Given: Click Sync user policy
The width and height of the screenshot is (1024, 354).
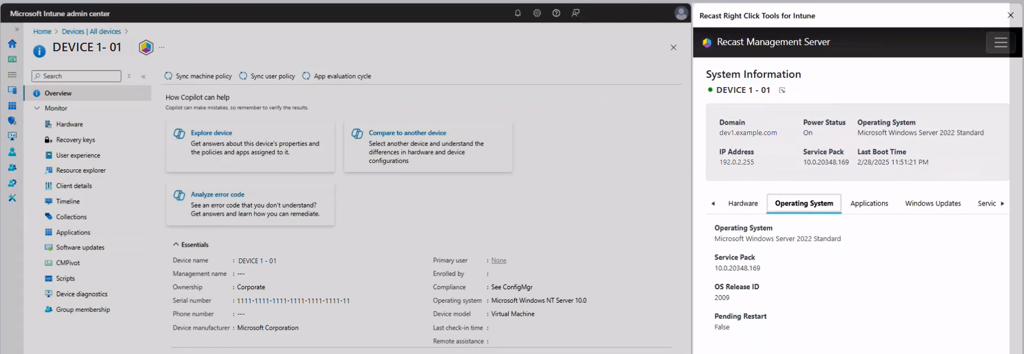Looking at the screenshot, I should [x=267, y=76].
